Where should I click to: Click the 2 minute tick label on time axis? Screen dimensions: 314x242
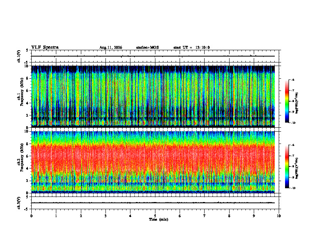point(81,216)
